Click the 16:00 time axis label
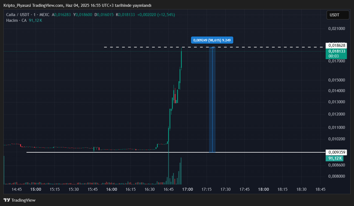354x206 pixels. coord(111,189)
